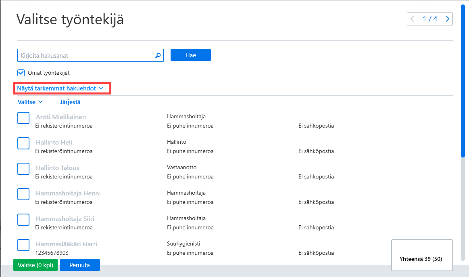
Task: Confirm with Valitse (0 kpl) button
Action: click(35, 265)
